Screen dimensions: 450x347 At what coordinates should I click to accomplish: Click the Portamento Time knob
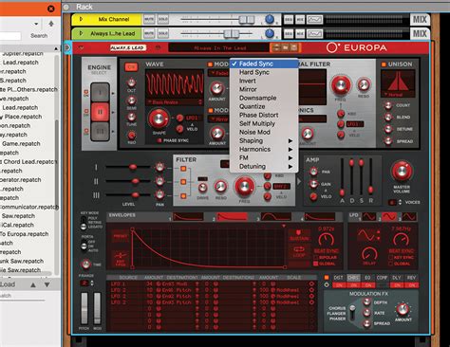pyautogui.click(x=85, y=264)
